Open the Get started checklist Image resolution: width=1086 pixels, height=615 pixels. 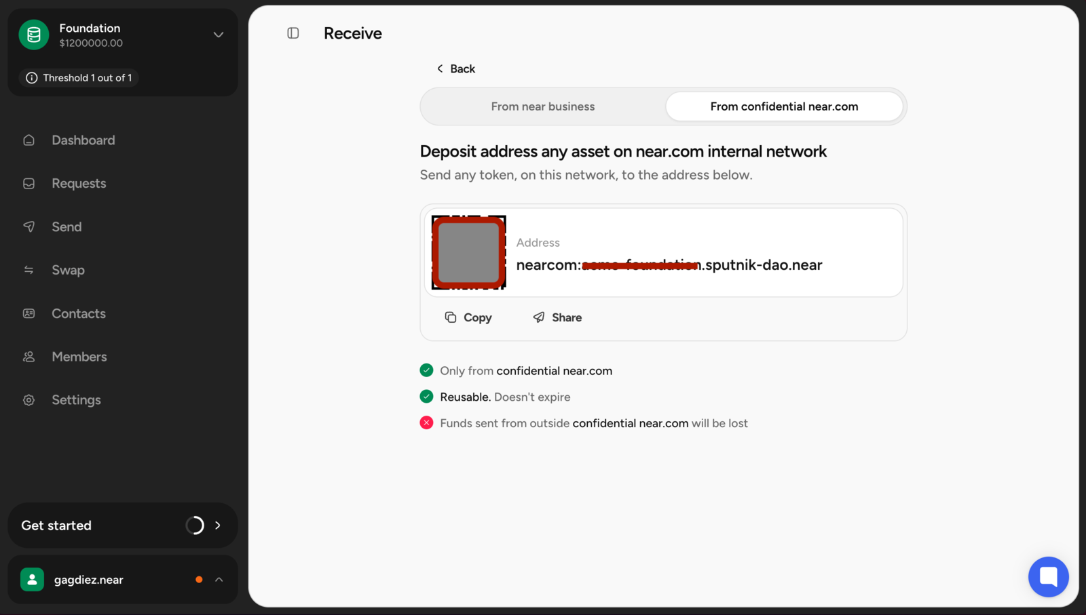(x=123, y=525)
